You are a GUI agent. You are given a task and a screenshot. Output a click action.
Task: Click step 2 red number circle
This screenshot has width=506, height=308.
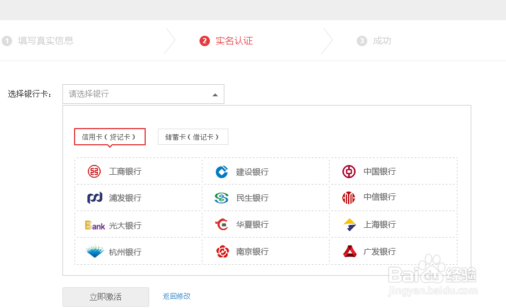coord(205,41)
